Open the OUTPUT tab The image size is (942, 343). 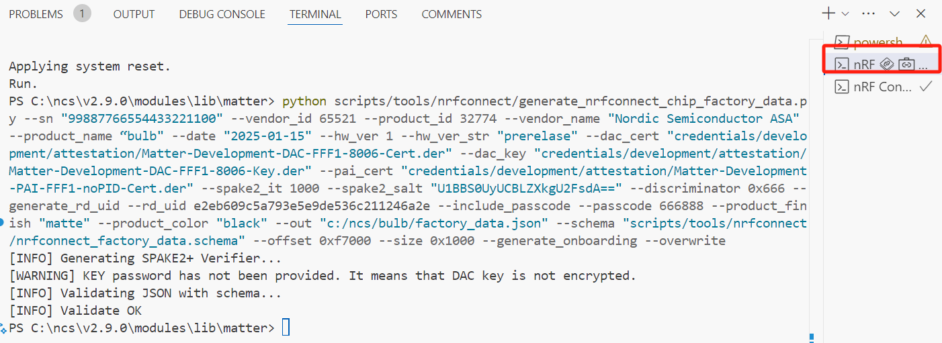tap(134, 14)
